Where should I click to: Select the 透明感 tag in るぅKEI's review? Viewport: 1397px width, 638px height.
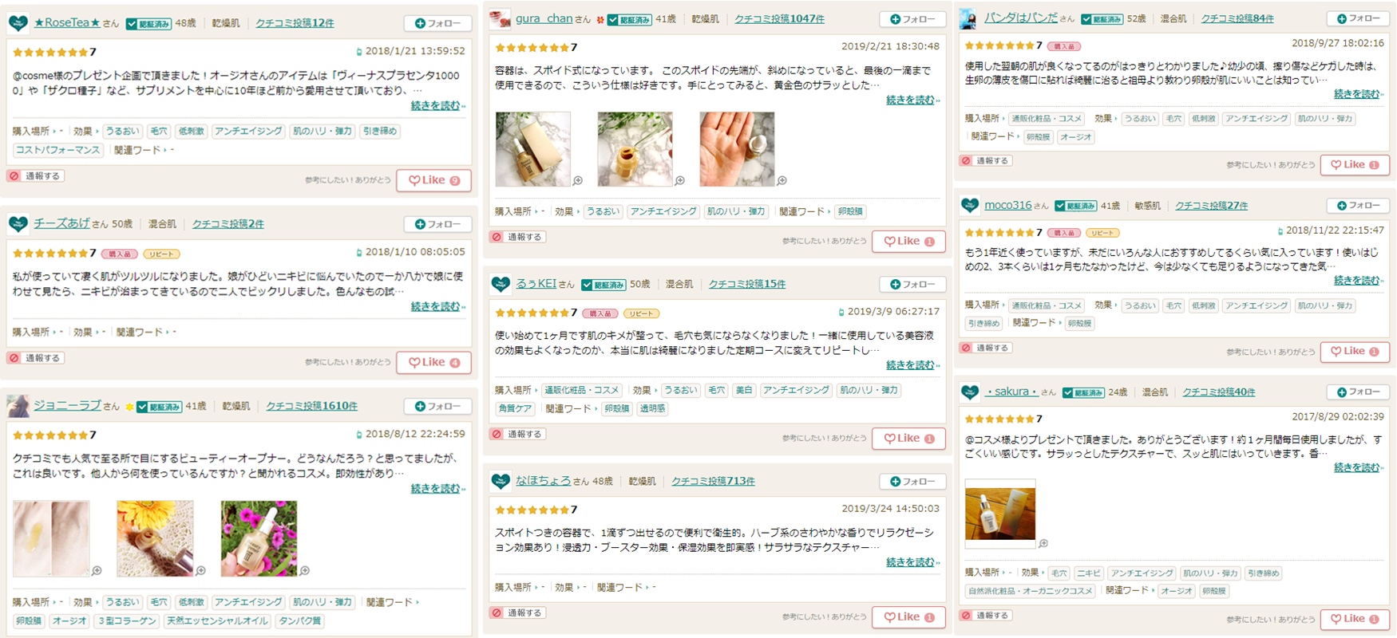[x=652, y=408]
